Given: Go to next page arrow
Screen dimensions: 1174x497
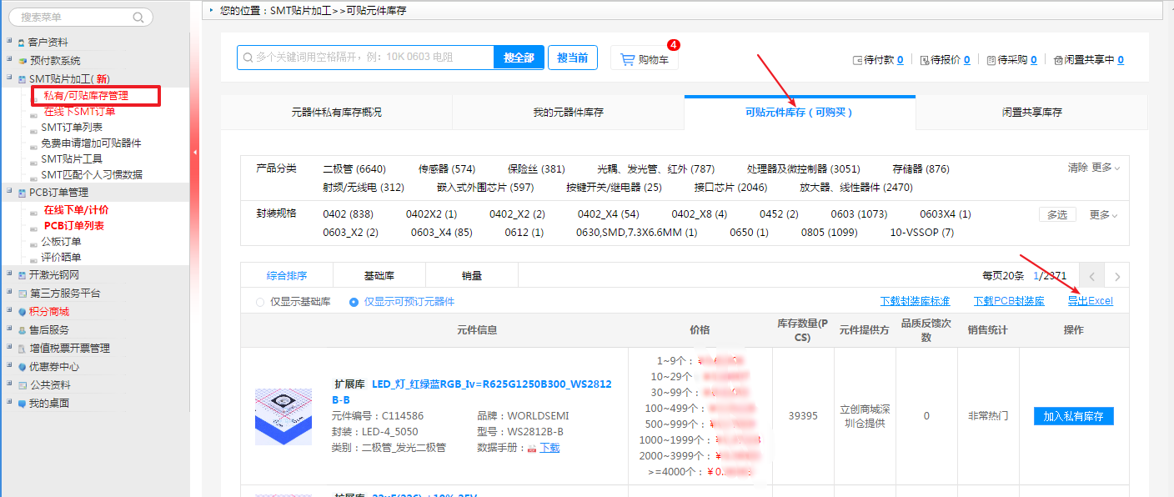Looking at the screenshot, I should [x=1117, y=277].
